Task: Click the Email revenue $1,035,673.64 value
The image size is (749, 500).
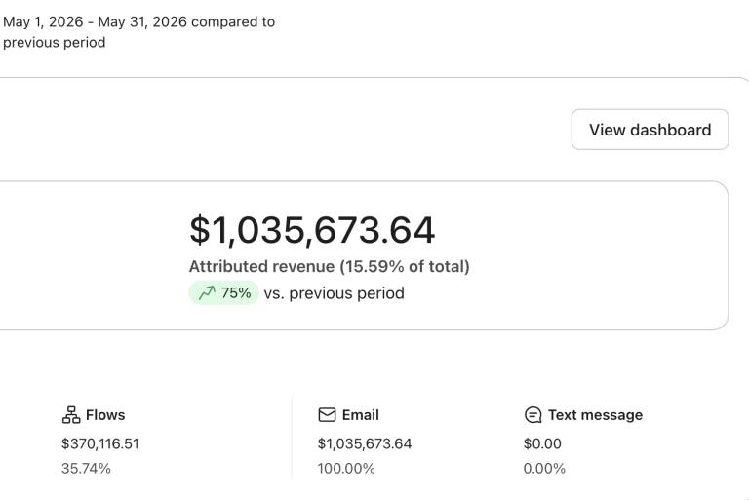Action: coord(365,443)
